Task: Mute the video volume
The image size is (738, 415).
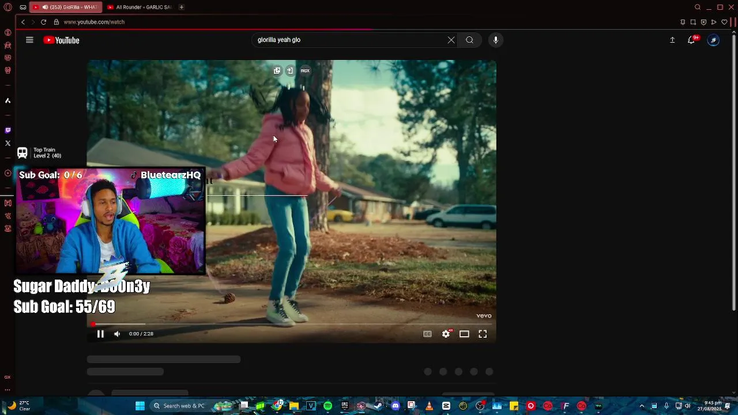Action: tap(117, 334)
